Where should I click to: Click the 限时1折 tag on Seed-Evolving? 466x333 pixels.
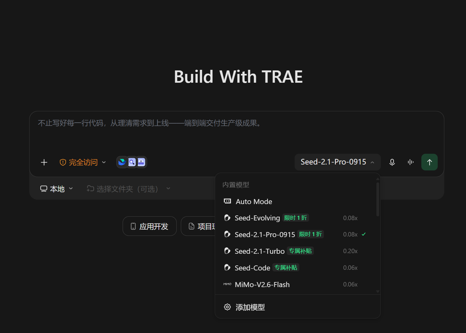point(296,218)
